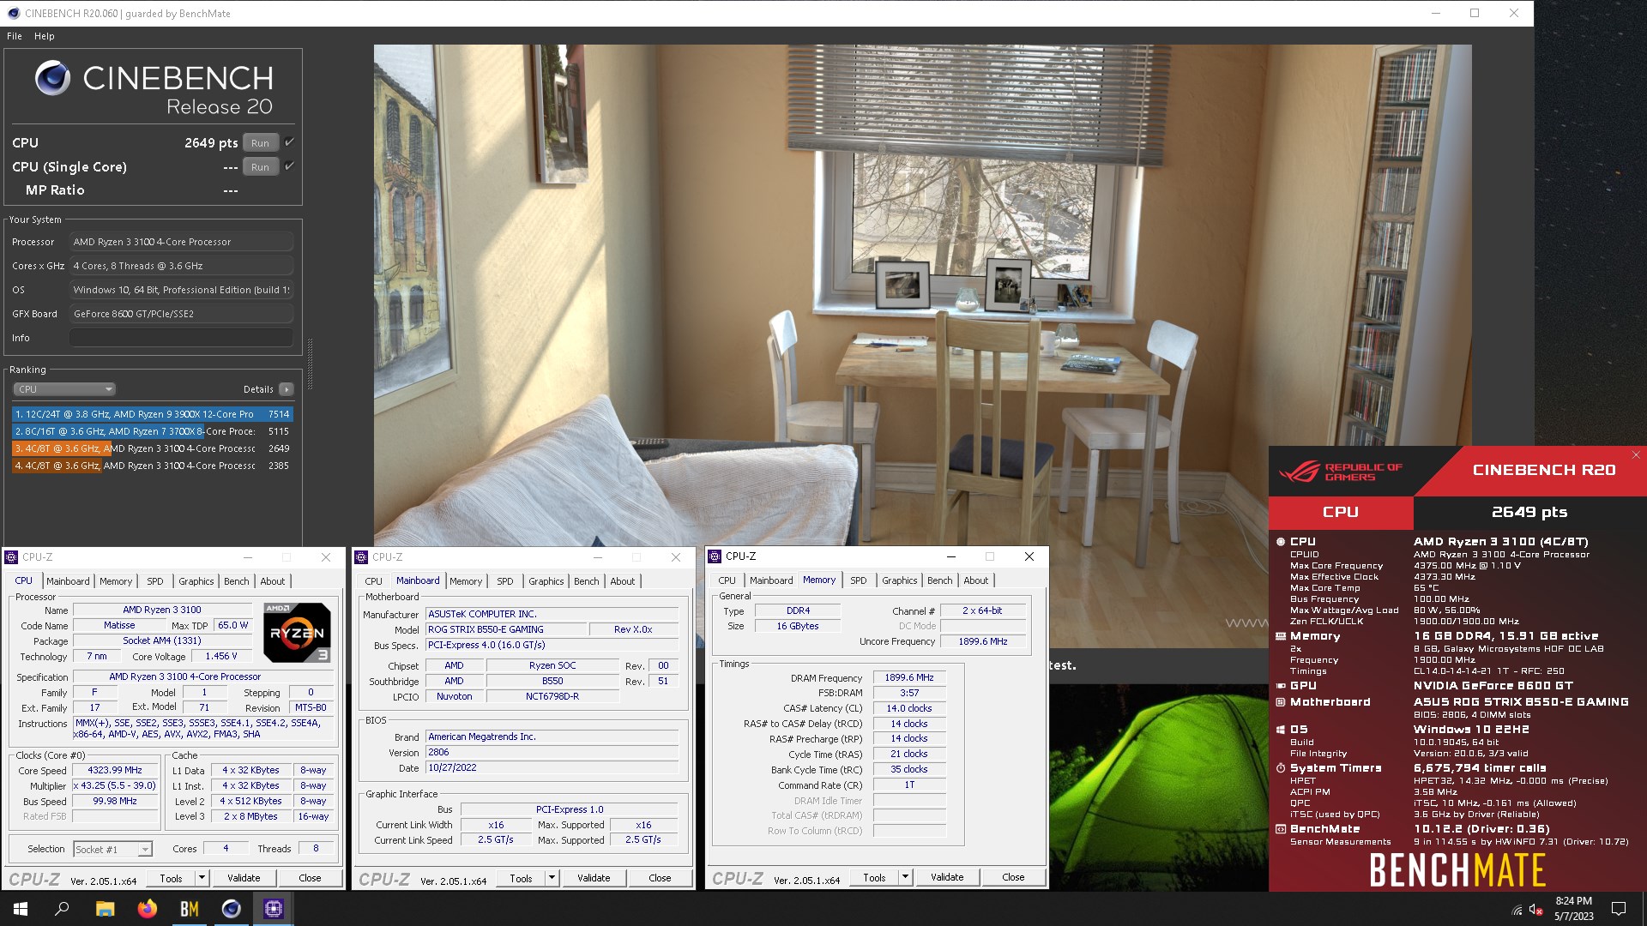Open the Cinebench File menu
This screenshot has height=926, width=1647.
(x=15, y=36)
